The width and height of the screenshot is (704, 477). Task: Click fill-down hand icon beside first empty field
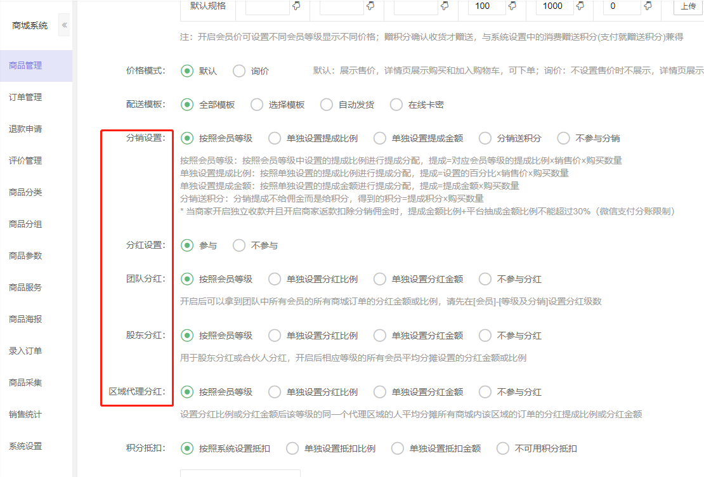click(x=296, y=6)
